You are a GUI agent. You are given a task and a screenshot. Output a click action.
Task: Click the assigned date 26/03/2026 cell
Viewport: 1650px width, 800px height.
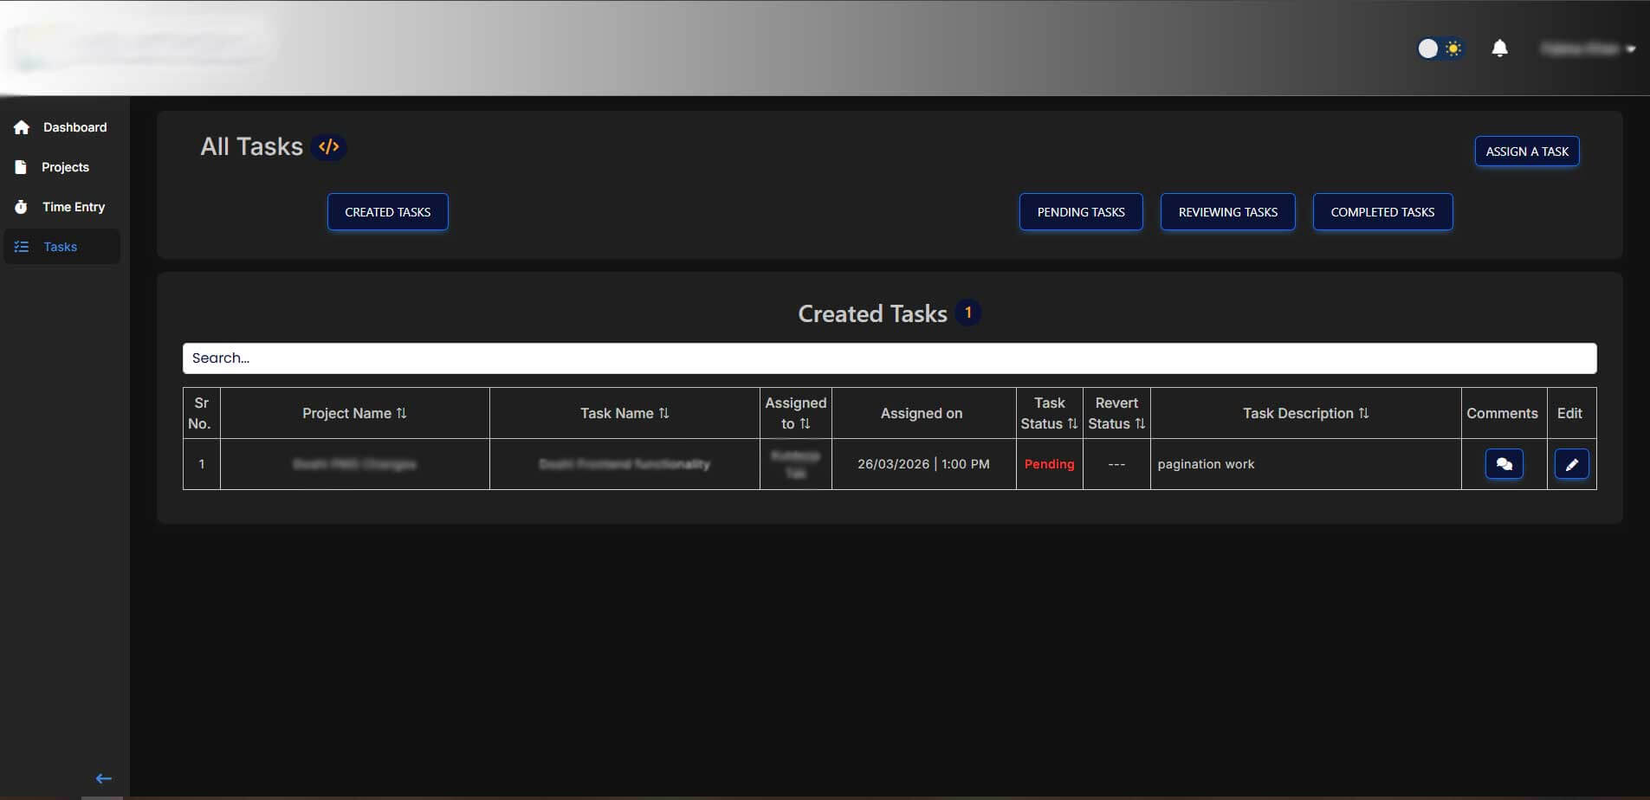tap(923, 464)
